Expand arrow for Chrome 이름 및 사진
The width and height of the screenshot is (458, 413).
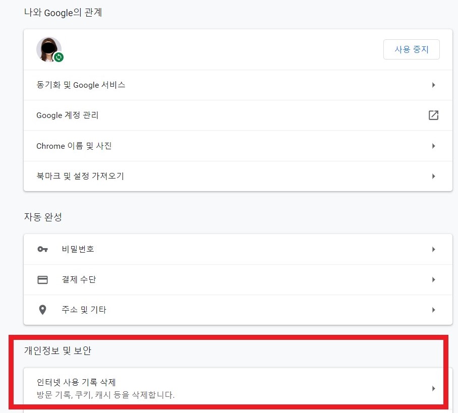pos(433,146)
